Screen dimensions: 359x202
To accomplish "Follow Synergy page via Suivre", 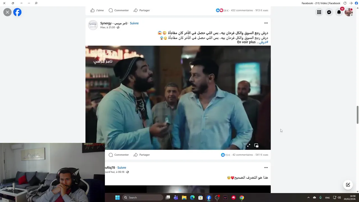I will tap(134, 23).
